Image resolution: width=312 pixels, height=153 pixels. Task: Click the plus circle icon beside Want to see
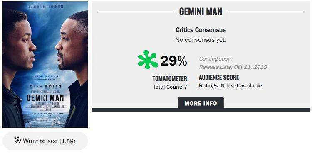[x=18, y=141]
